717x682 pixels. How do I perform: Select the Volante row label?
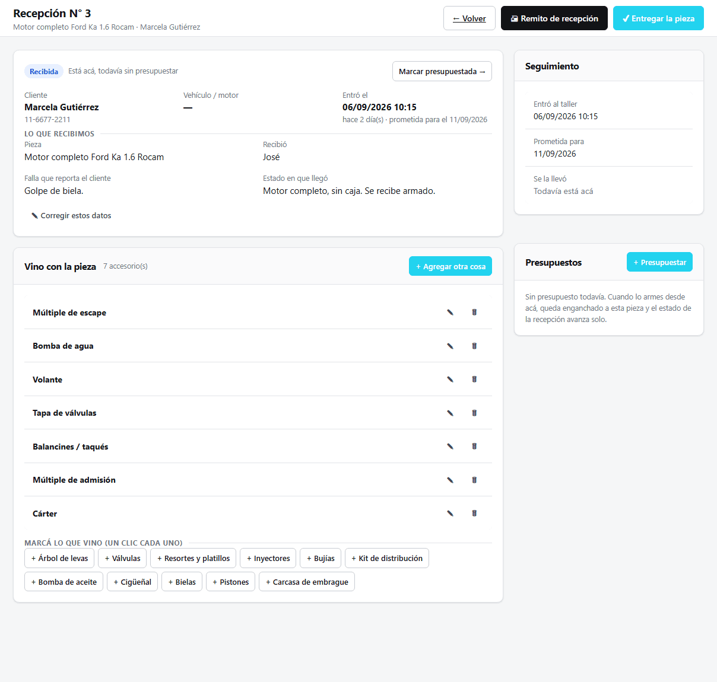[47, 380]
